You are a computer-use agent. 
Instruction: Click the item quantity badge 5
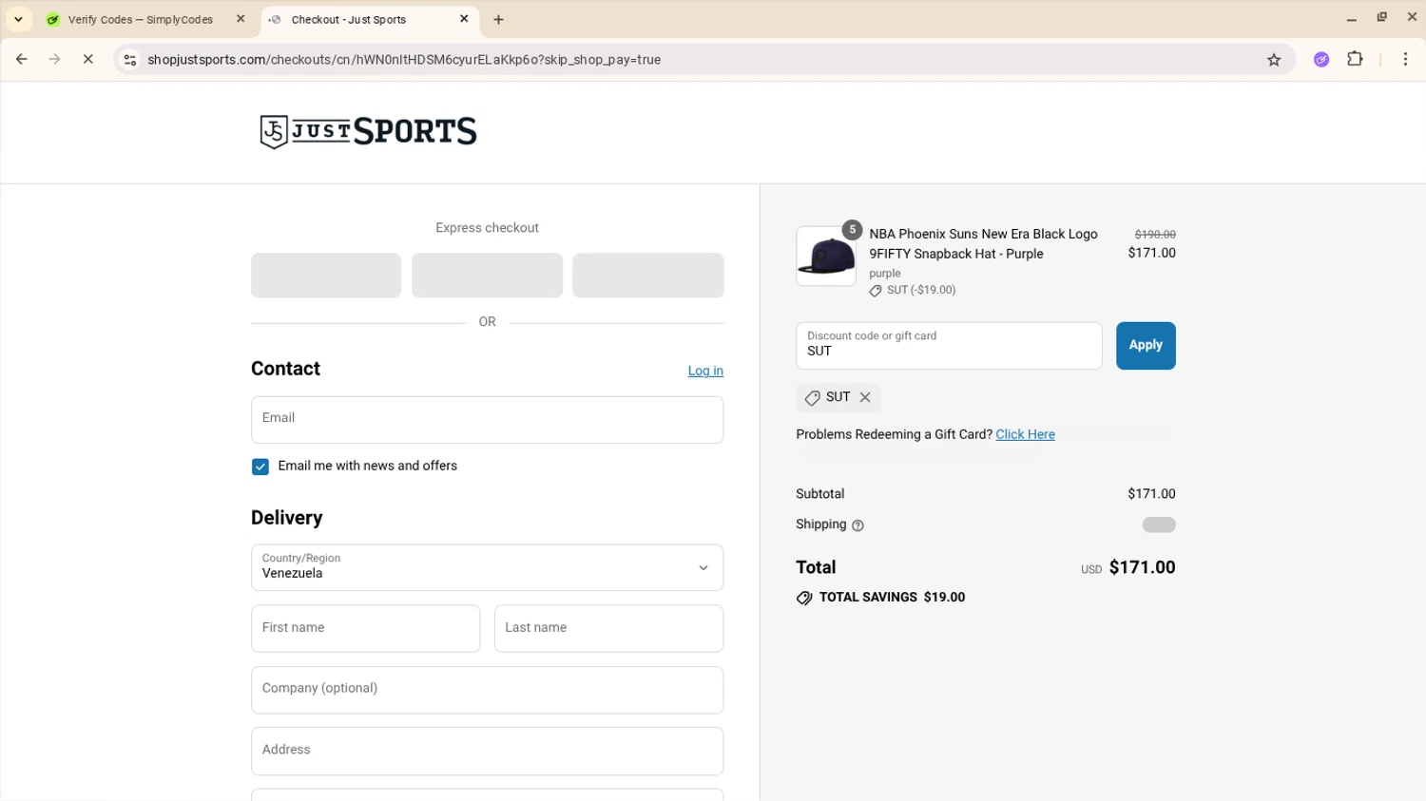coord(852,230)
